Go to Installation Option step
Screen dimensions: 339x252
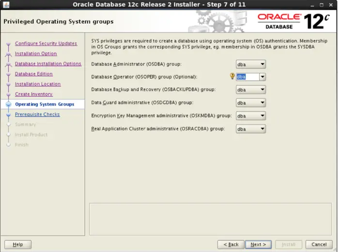pos(36,54)
